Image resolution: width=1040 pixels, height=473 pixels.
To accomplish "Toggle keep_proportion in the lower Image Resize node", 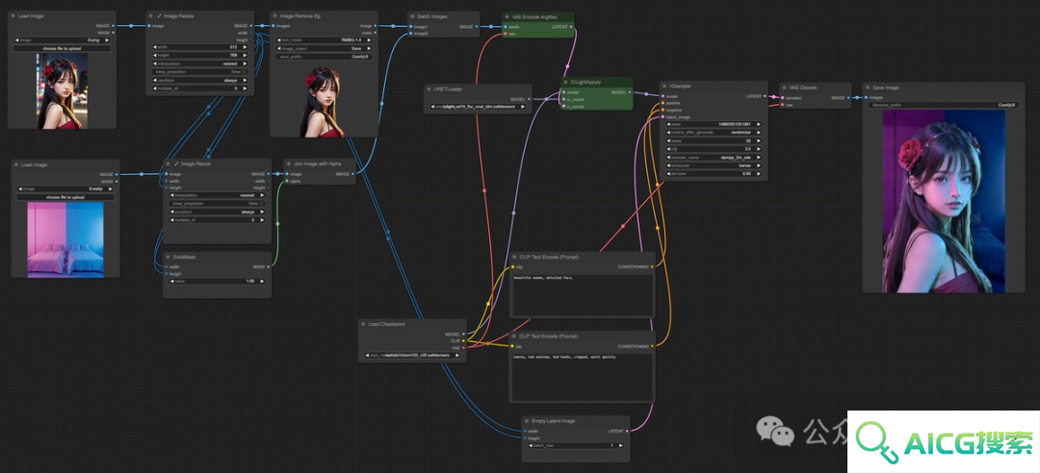I will 217,204.
